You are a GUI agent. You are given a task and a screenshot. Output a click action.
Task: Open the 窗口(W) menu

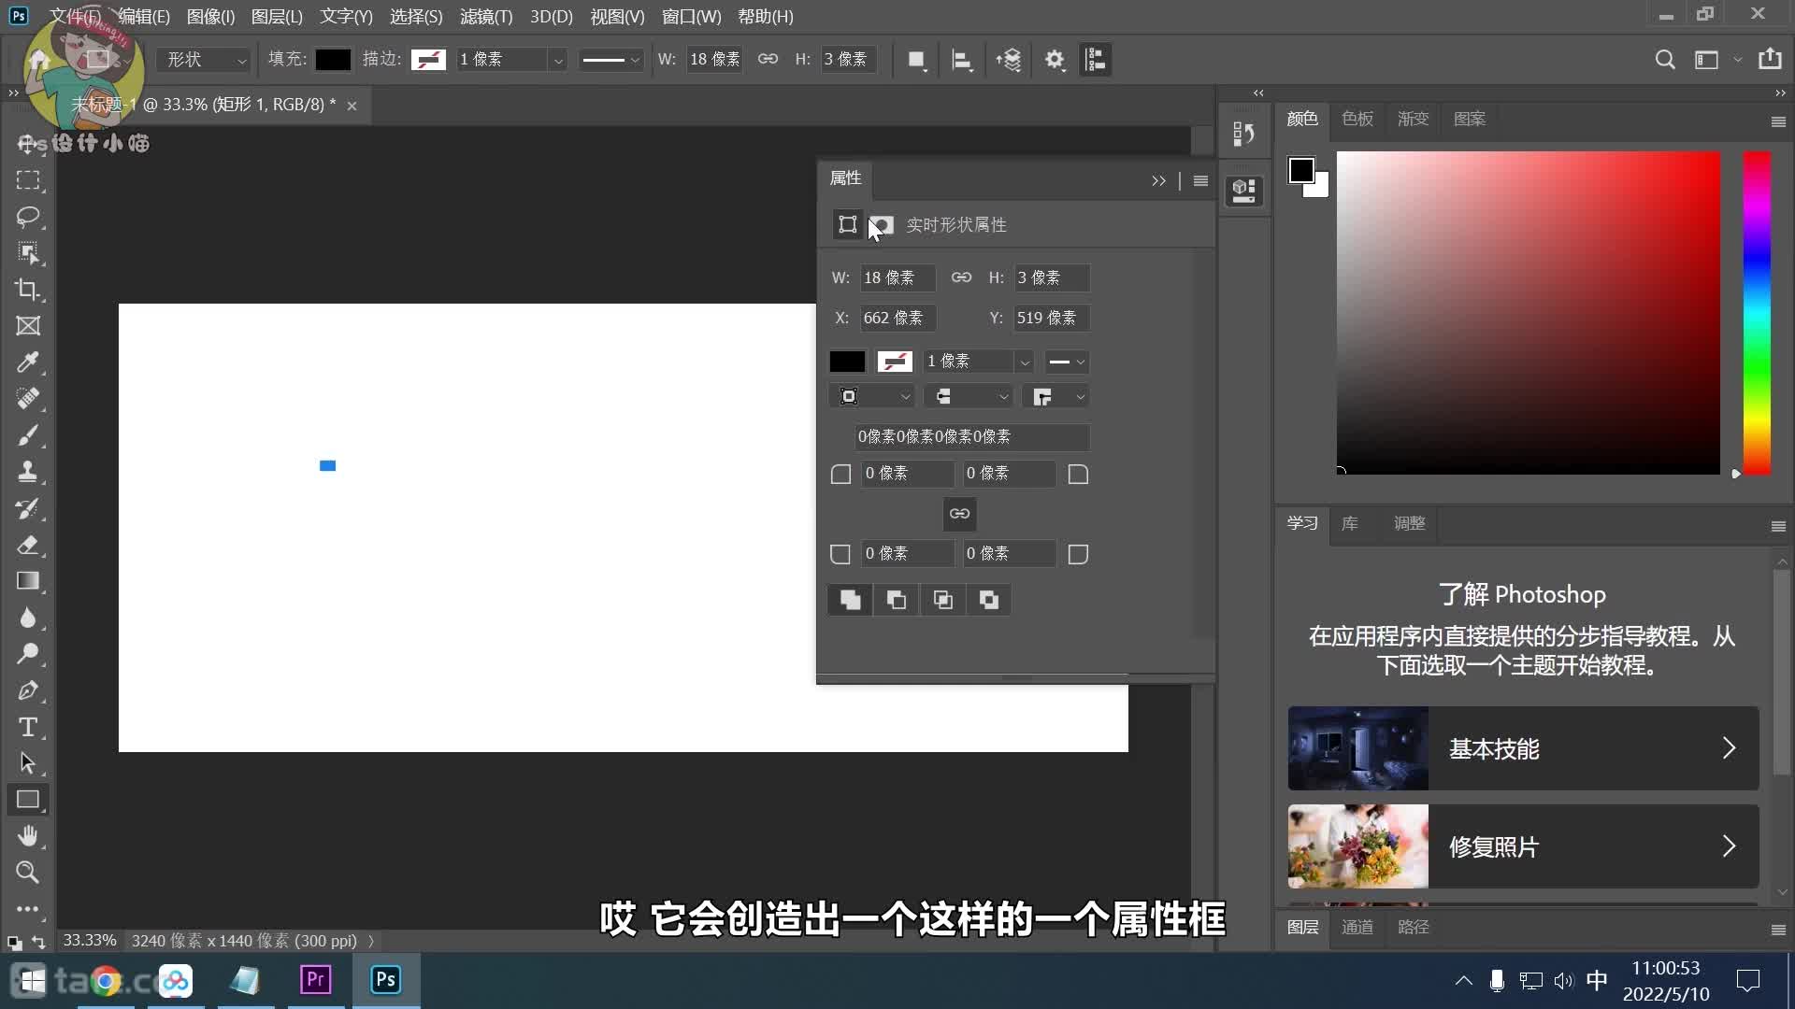pos(691,17)
